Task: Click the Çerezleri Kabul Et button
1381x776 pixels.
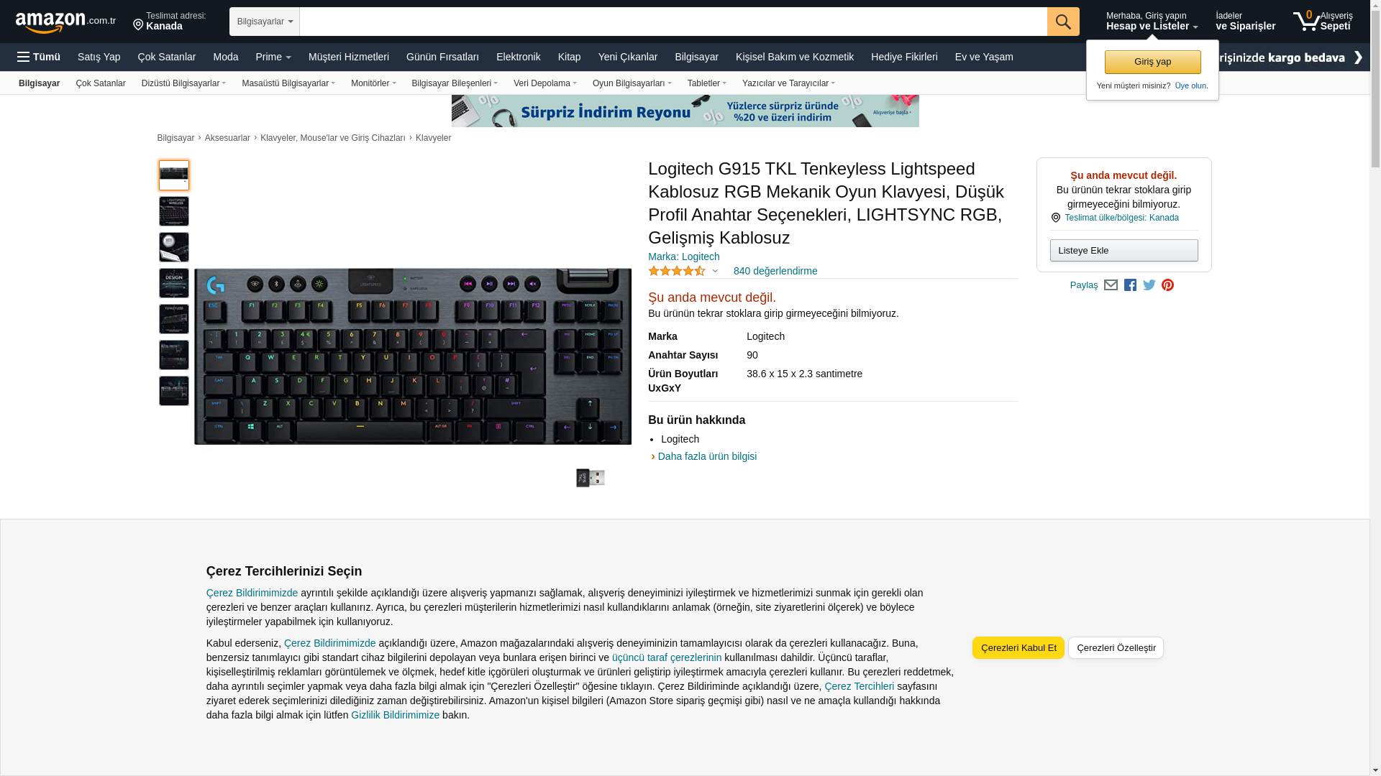Action: [x=1018, y=648]
